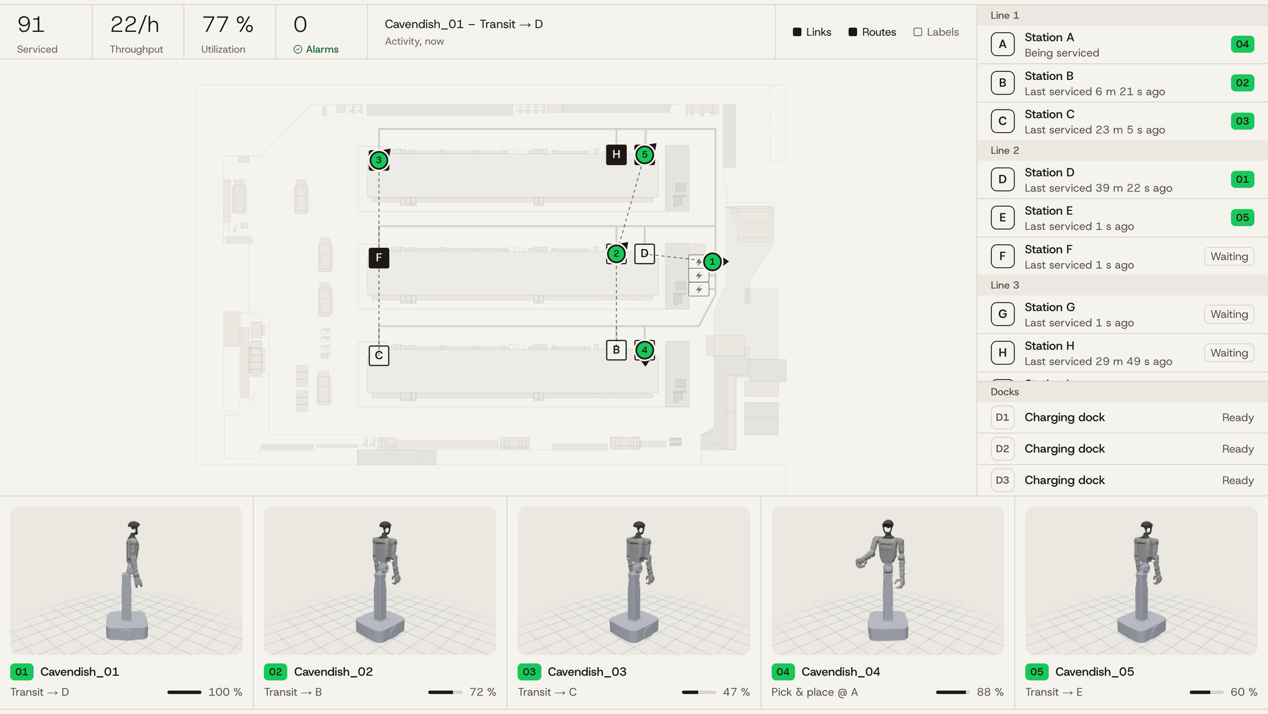Click station D node on the map

tap(645, 254)
